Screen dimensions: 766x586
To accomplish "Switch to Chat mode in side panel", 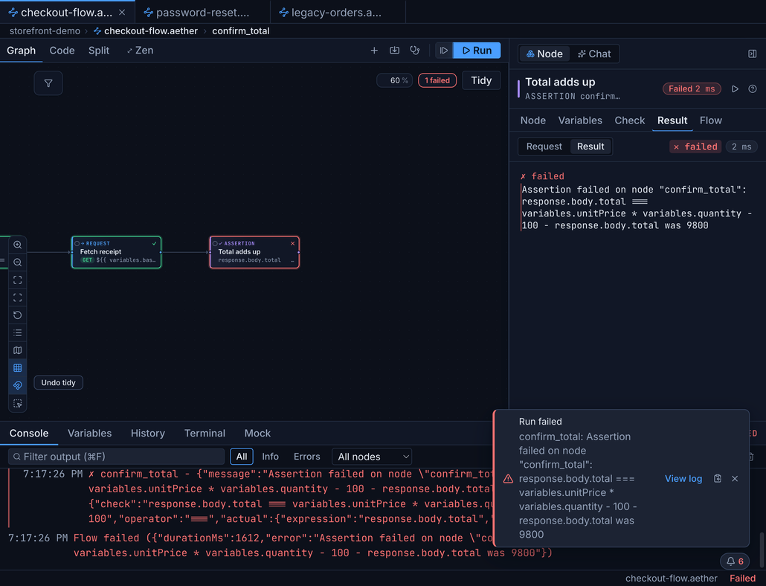I will pyautogui.click(x=594, y=54).
